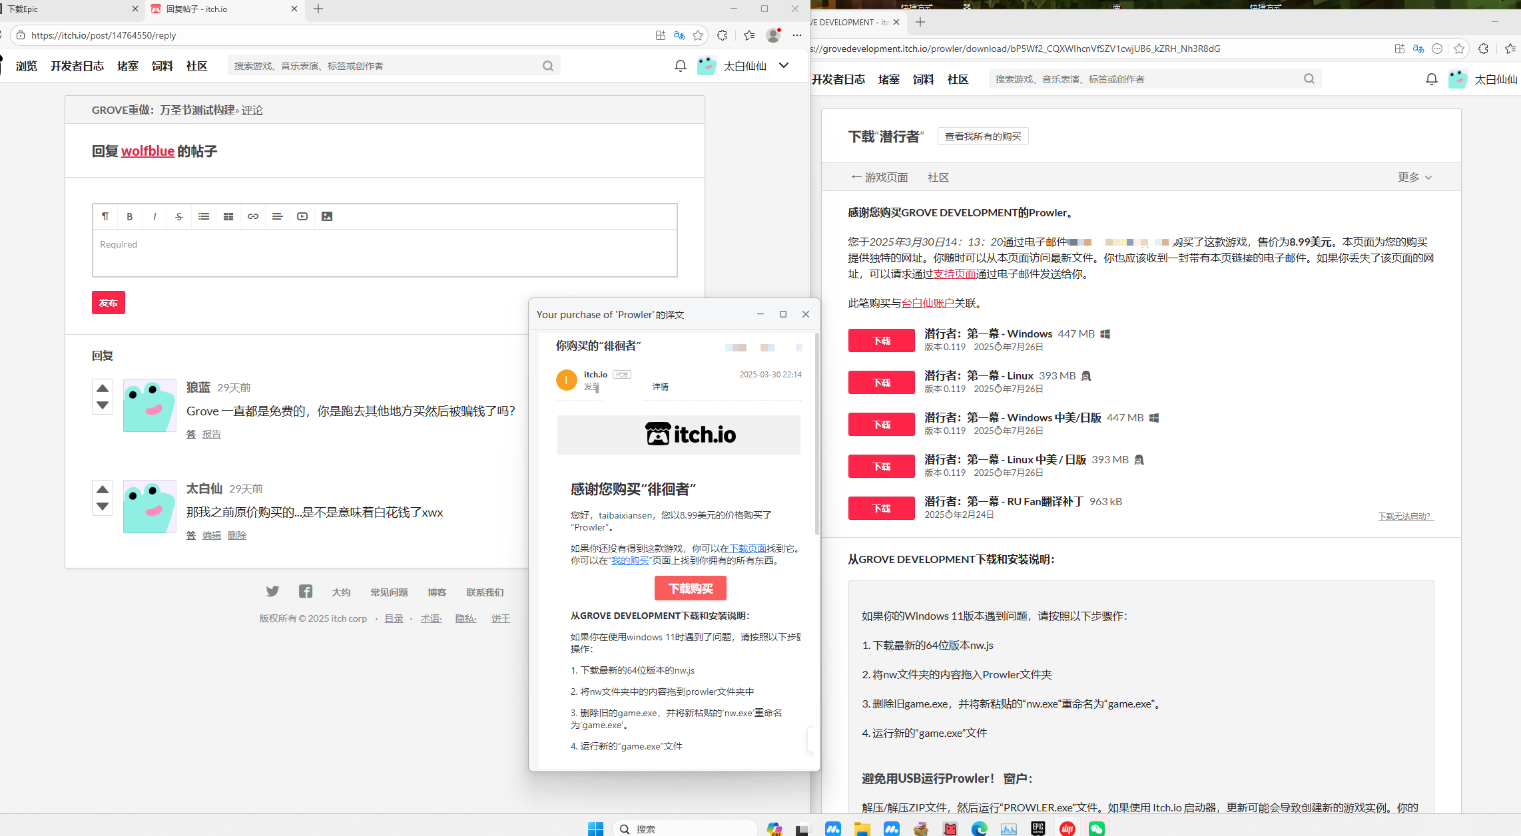Downvote 狼蓝's reply
This screenshot has height=836, width=1521.
pos(103,405)
